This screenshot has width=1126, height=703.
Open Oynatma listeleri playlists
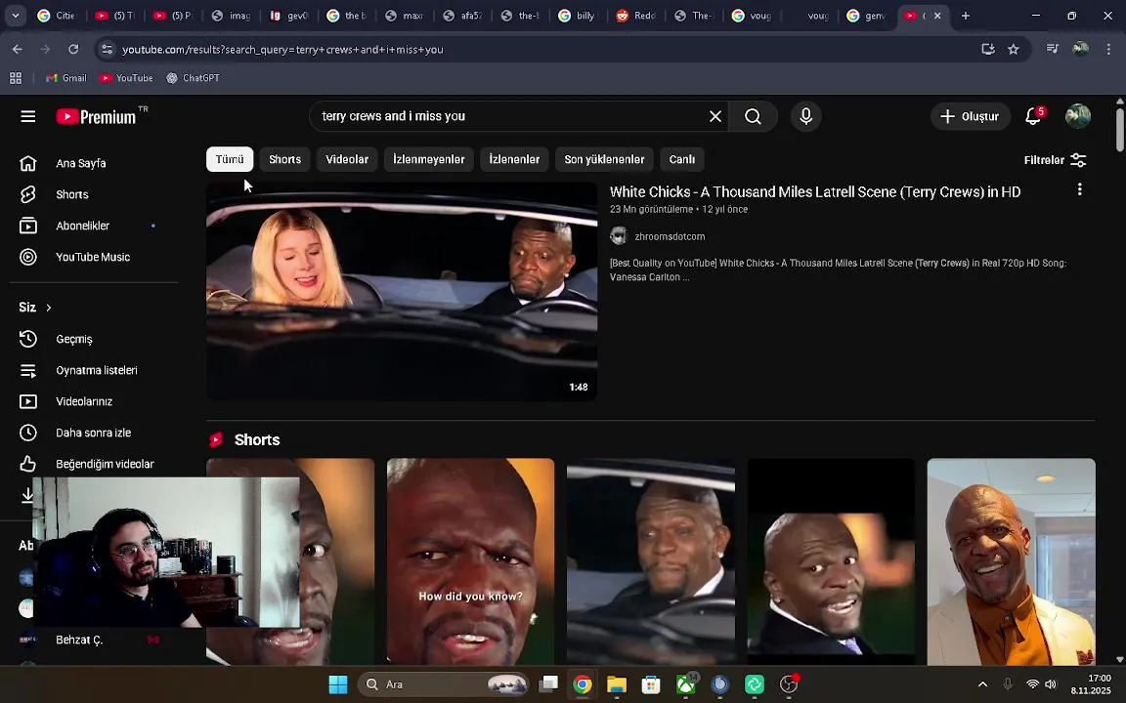coord(95,370)
